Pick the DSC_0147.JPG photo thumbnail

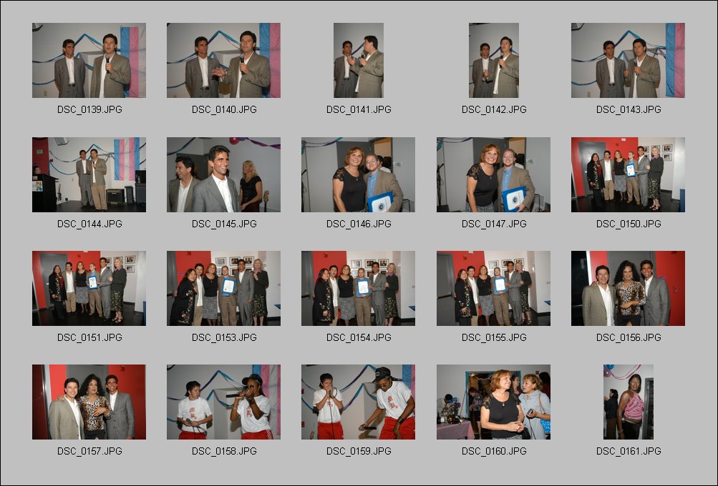(493, 174)
